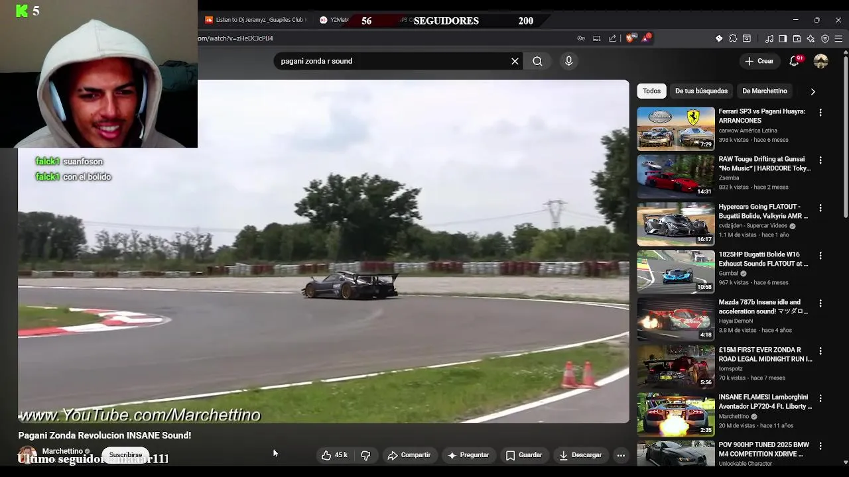Click the music note media control icon
Image resolution: width=849 pixels, height=477 pixels.
(769, 38)
